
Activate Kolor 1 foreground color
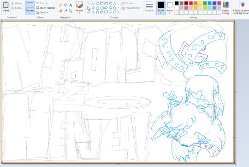click(161, 8)
